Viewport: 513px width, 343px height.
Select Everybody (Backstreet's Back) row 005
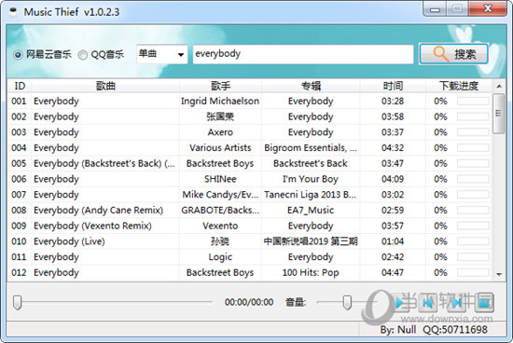[x=249, y=163]
